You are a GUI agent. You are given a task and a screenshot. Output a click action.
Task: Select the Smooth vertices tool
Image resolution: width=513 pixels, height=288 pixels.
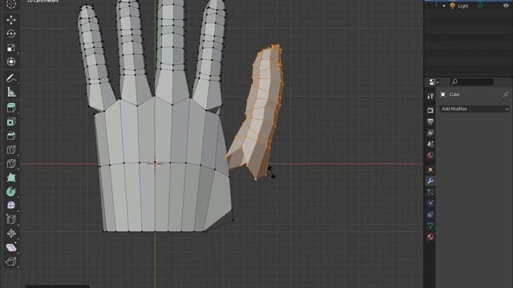pyautogui.click(x=11, y=206)
